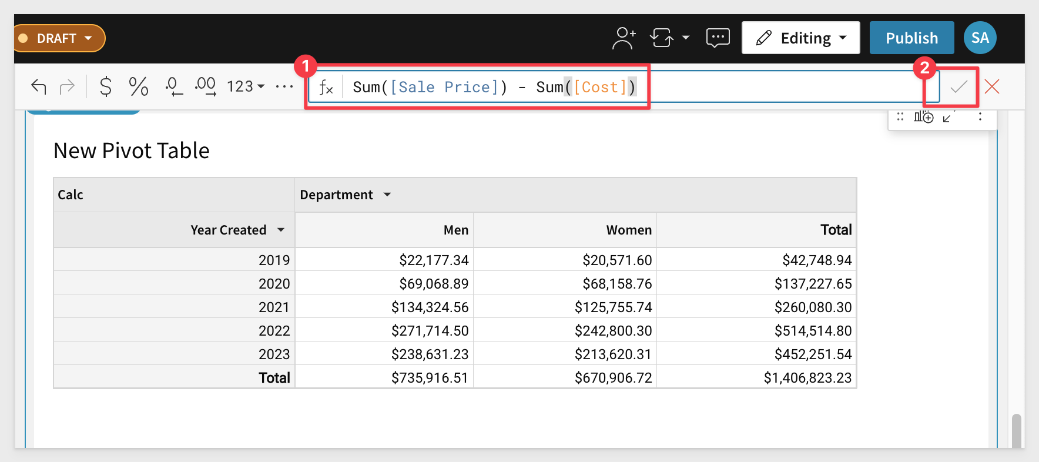This screenshot has height=462, width=1039.
Task: Select cell $20,571.60
Action: [x=565, y=260]
